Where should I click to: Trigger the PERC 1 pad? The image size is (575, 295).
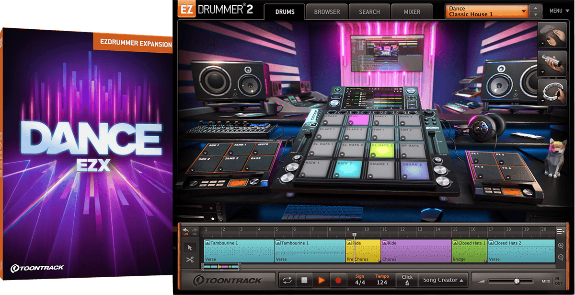click(385, 120)
